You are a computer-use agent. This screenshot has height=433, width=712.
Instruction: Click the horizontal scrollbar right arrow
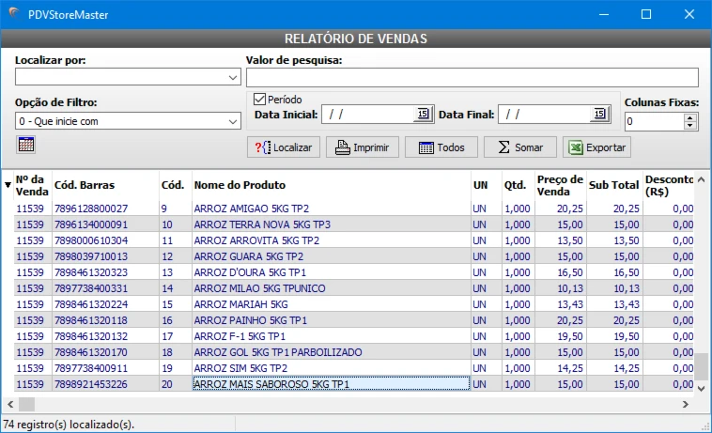pyautogui.click(x=686, y=404)
